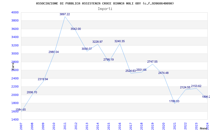The width and height of the screenshot is (210, 131).
Task: Click the y-axis value 2200
Action: click(14, 87)
